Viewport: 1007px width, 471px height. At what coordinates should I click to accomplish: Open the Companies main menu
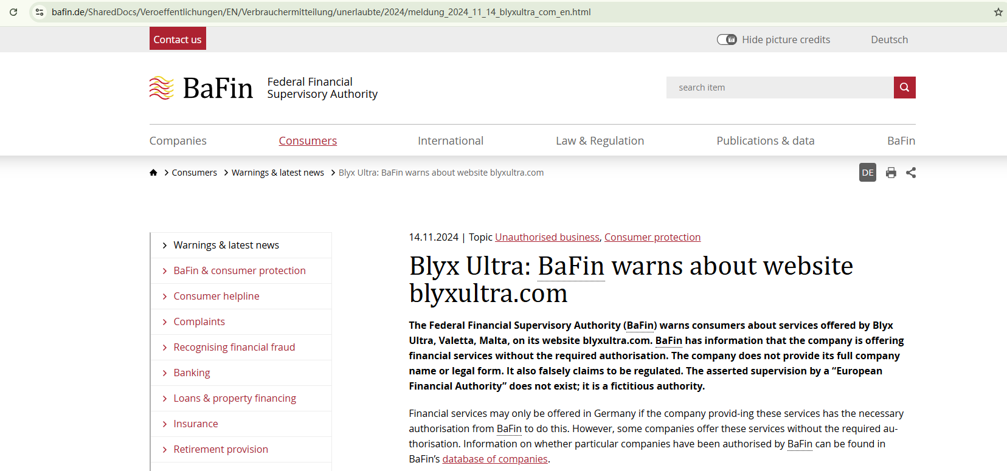point(178,141)
